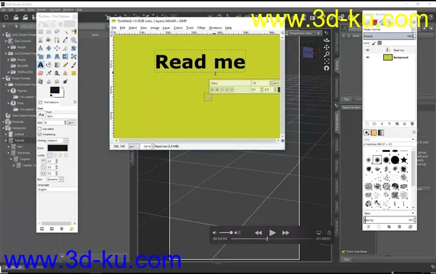
Task: Click the foreground color swatch in the toolbox
Action: (x=54, y=89)
